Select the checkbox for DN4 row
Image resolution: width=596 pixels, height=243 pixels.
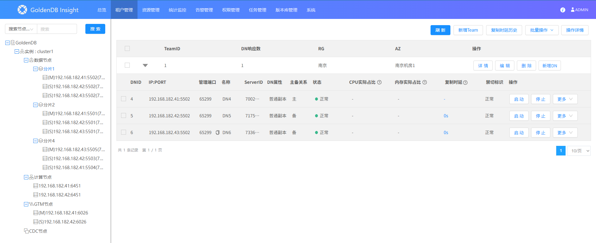point(124,99)
